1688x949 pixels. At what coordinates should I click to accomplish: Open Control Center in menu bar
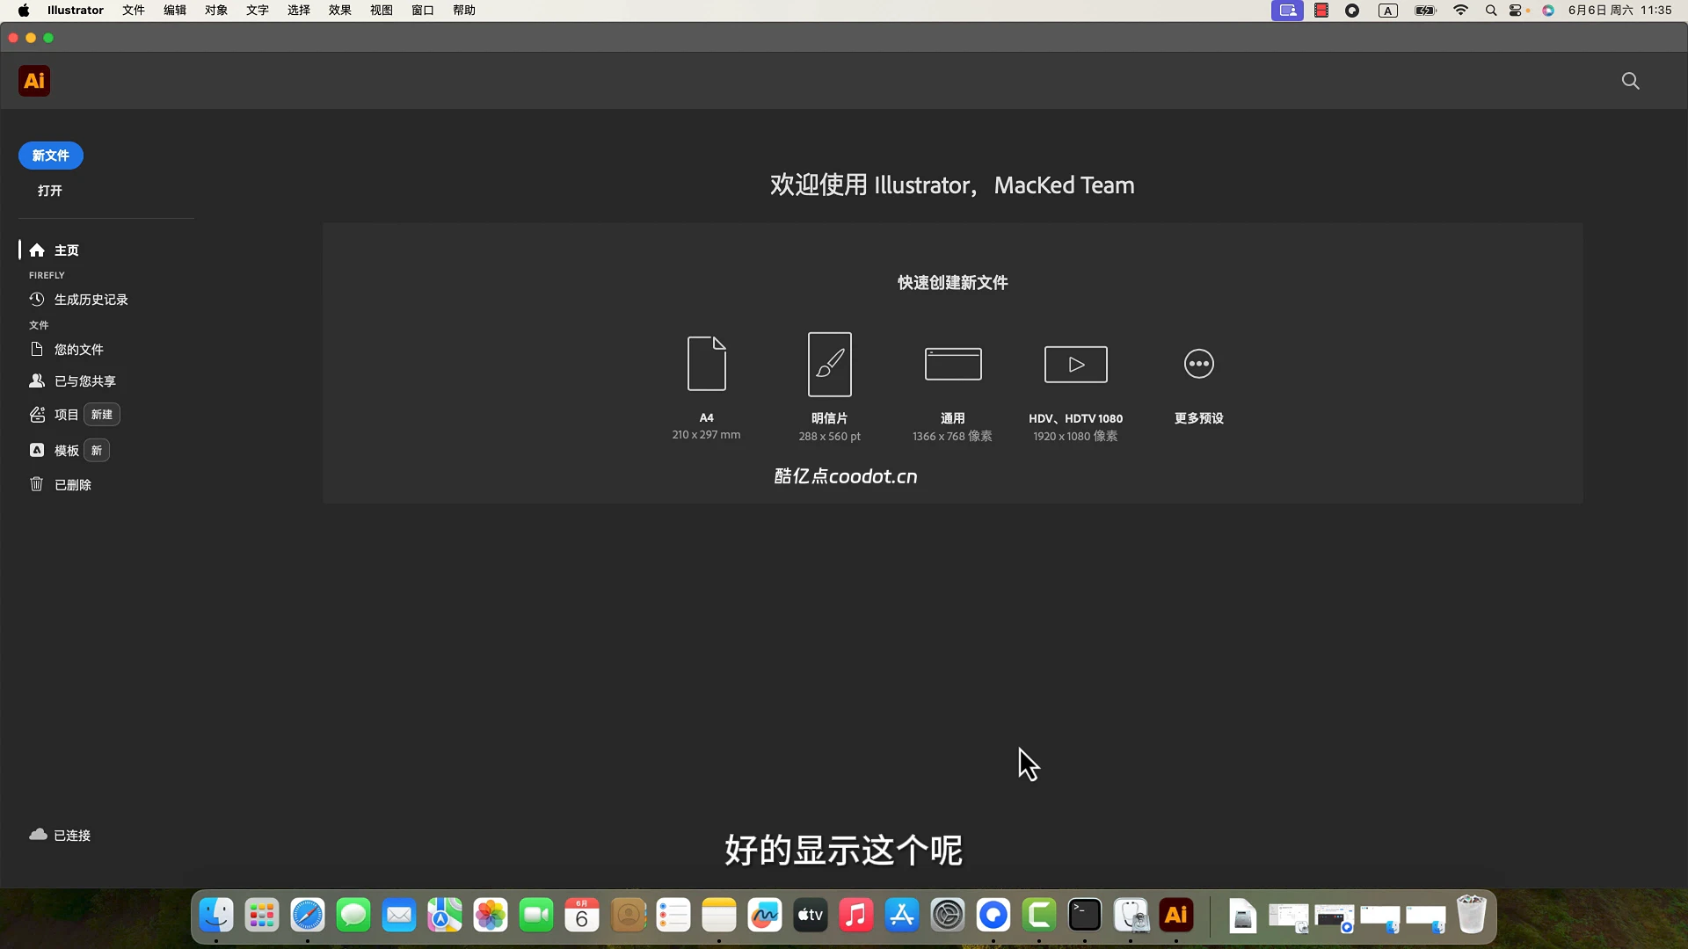1517,11
